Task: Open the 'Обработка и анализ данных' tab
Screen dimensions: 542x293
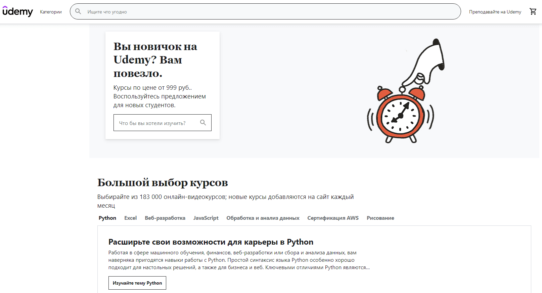Action: 263,218
